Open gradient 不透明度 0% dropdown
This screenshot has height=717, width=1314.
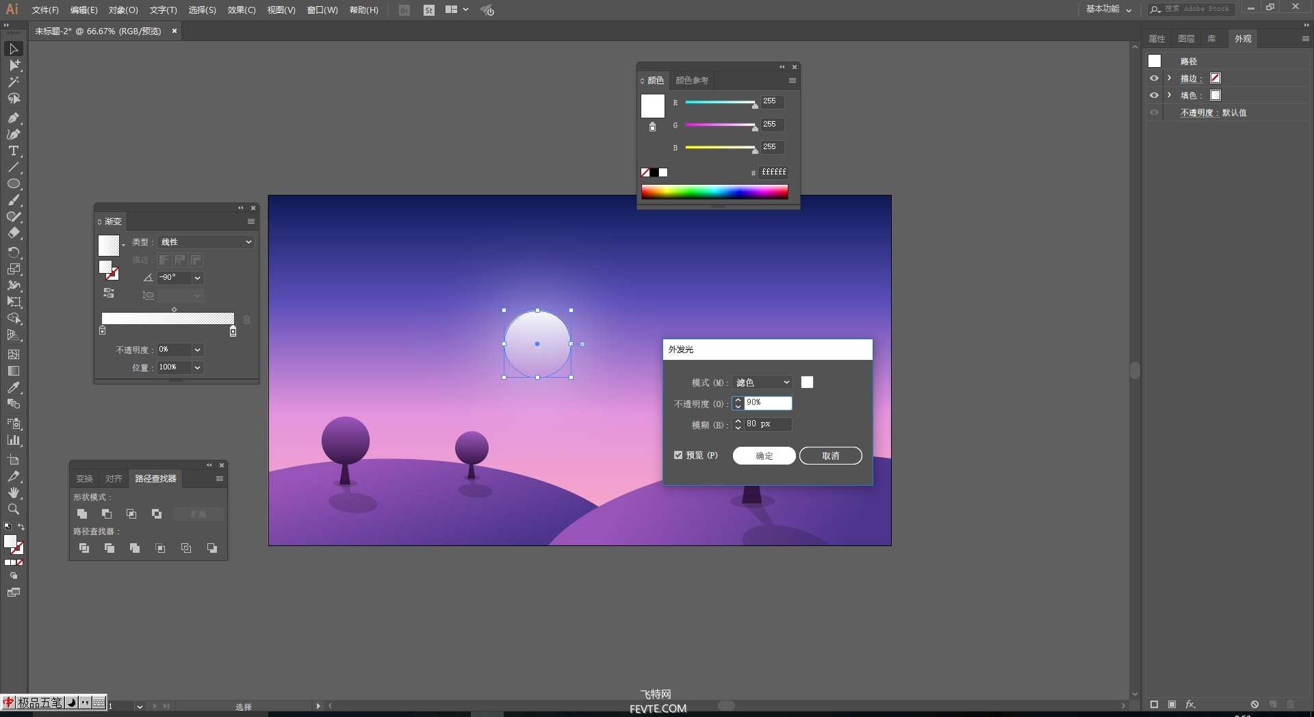[197, 350]
